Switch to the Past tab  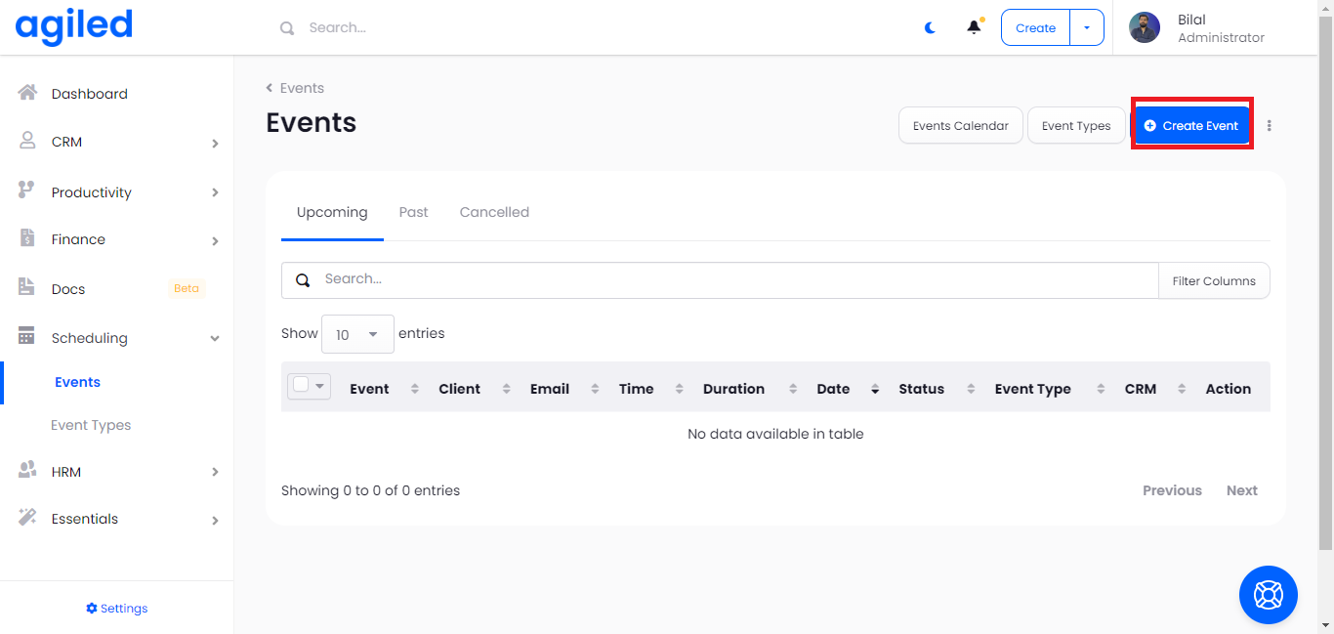(413, 212)
